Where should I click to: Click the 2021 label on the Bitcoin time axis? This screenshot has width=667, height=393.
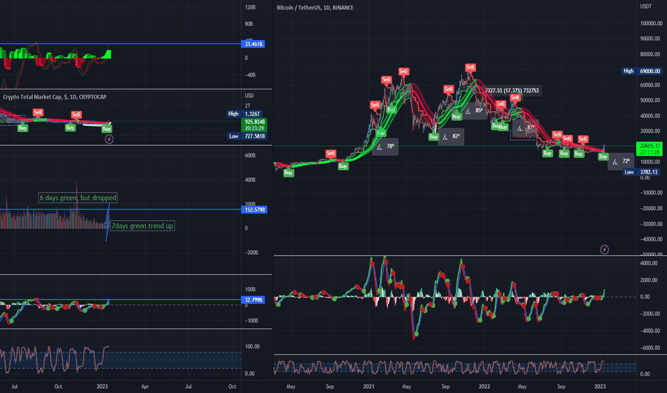pos(369,387)
